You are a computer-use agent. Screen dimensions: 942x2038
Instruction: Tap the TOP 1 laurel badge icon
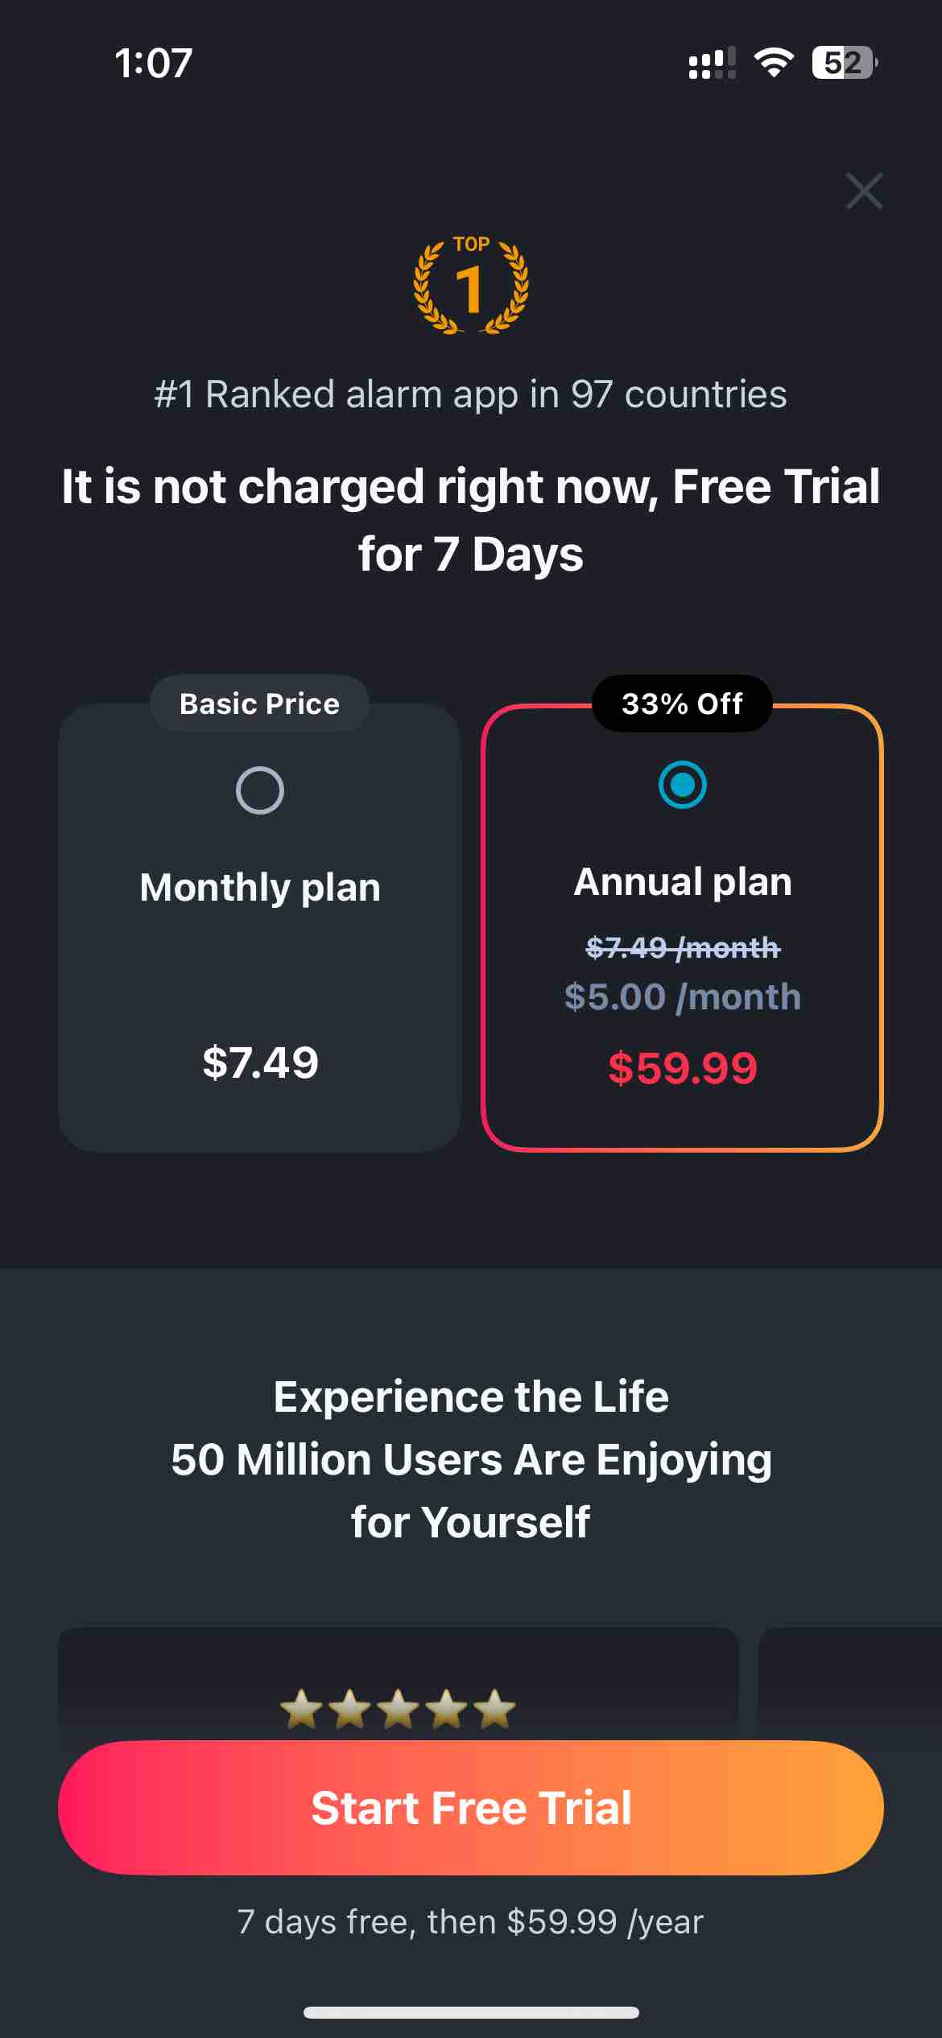[x=471, y=285]
